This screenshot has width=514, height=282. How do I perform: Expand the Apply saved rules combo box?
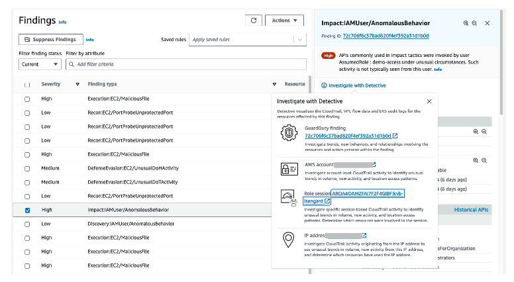click(248, 40)
